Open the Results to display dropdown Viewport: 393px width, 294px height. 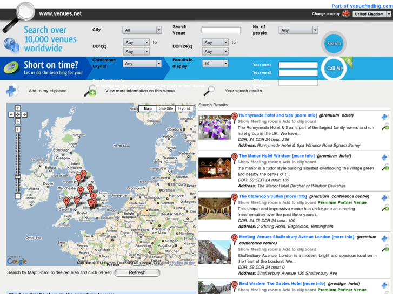pyautogui.click(x=215, y=64)
